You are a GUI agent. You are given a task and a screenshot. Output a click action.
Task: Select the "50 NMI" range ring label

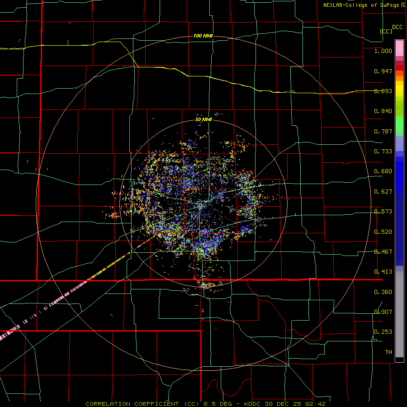[x=203, y=119]
